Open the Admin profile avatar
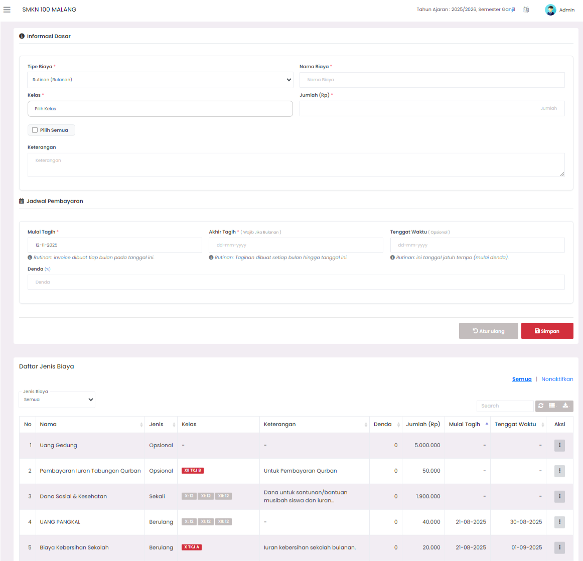The image size is (583, 561). [x=550, y=10]
